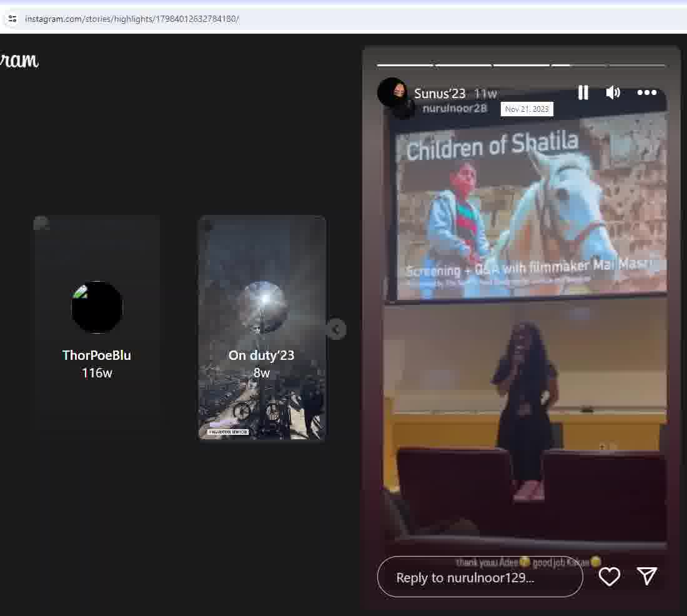687x616 pixels.
Task: Click the Instagram logo
Action: tap(19, 60)
